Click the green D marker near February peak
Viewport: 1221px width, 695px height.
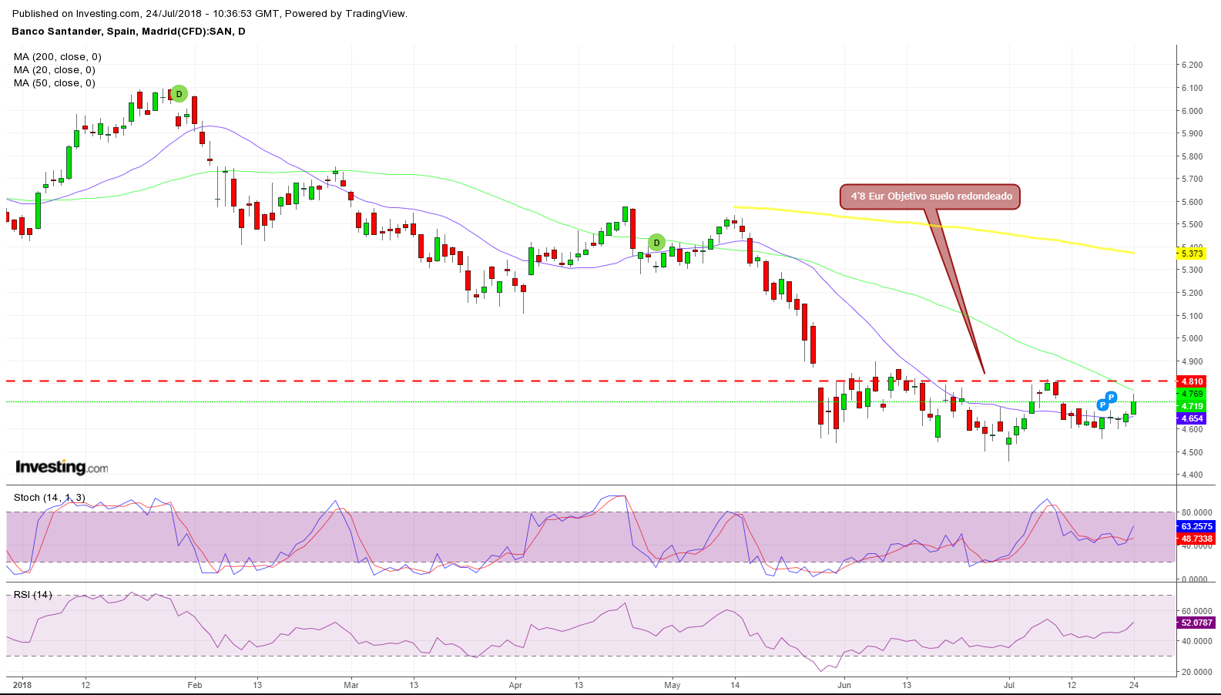pyautogui.click(x=179, y=94)
